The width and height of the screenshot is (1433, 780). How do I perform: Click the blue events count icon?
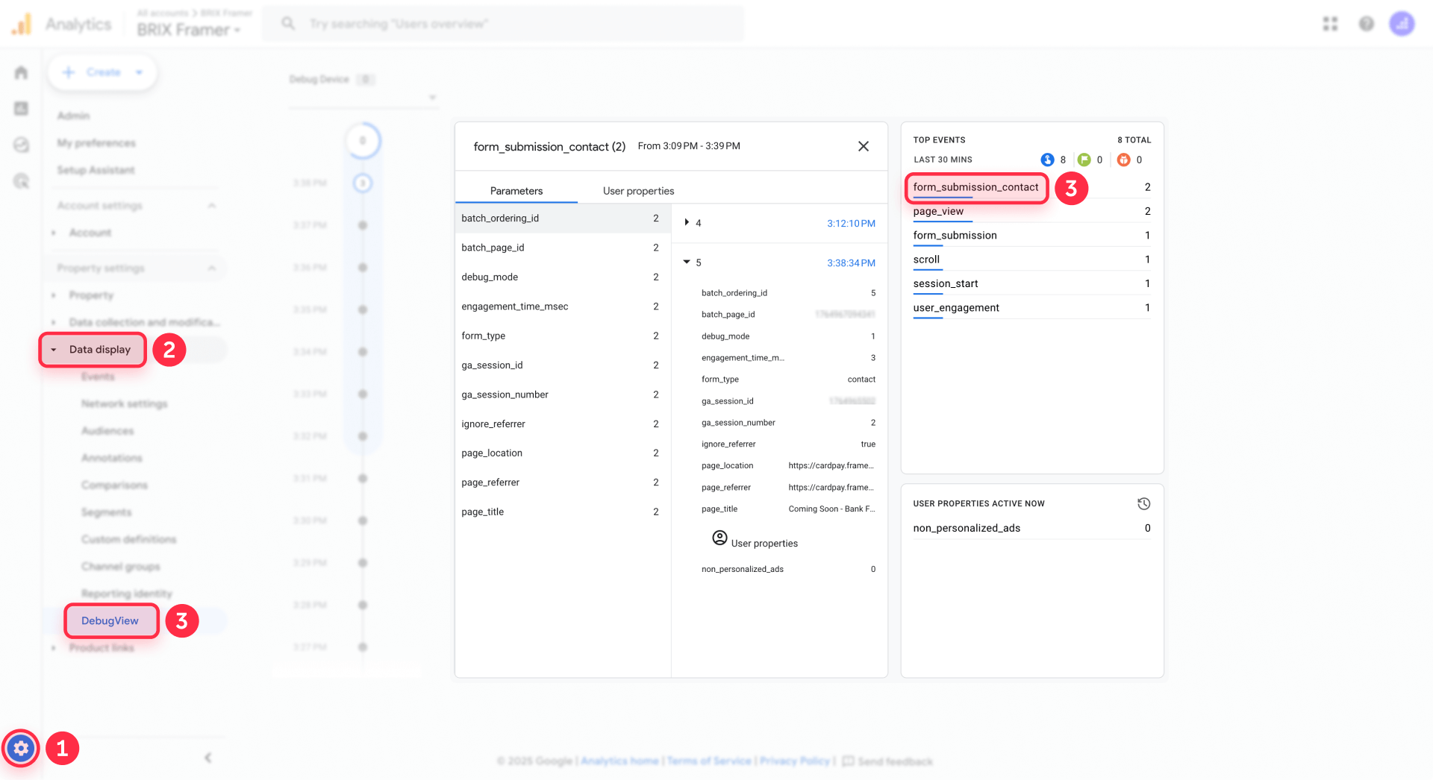click(x=1047, y=160)
